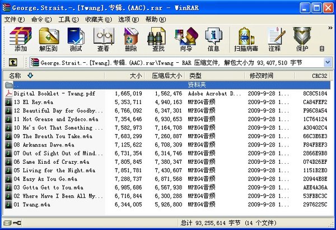Screen dimensions: 336x230
Task: Sort by Name (名称) column header
Action: [54, 76]
